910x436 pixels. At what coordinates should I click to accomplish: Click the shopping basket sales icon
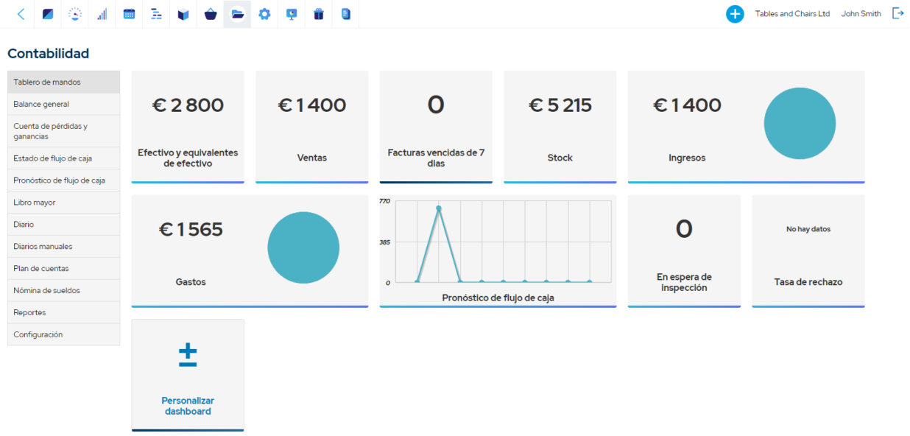tap(210, 13)
